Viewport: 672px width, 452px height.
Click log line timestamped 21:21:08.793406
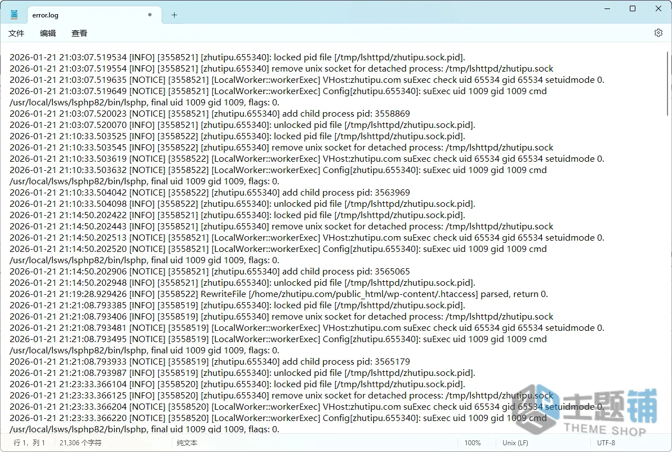coord(281,317)
